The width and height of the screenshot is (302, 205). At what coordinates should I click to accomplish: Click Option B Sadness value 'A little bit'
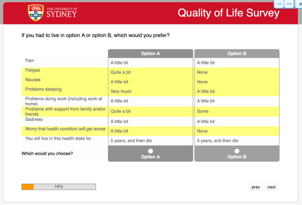[206, 121]
